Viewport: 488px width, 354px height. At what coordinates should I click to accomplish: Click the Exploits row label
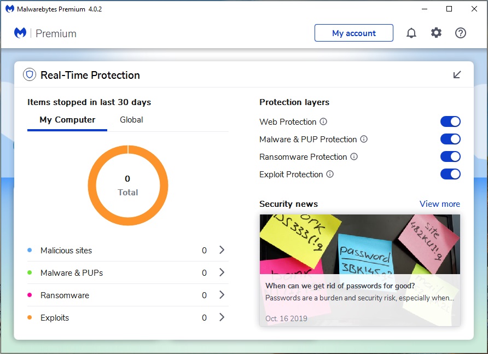(55, 317)
